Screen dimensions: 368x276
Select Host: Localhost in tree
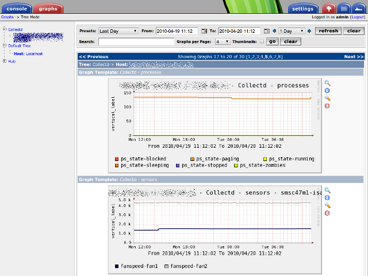point(28,53)
